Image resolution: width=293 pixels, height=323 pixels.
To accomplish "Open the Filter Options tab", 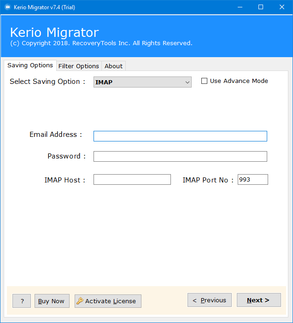I will tap(78, 66).
